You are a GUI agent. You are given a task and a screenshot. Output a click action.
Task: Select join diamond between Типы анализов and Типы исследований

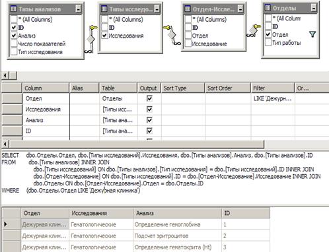click(x=91, y=40)
